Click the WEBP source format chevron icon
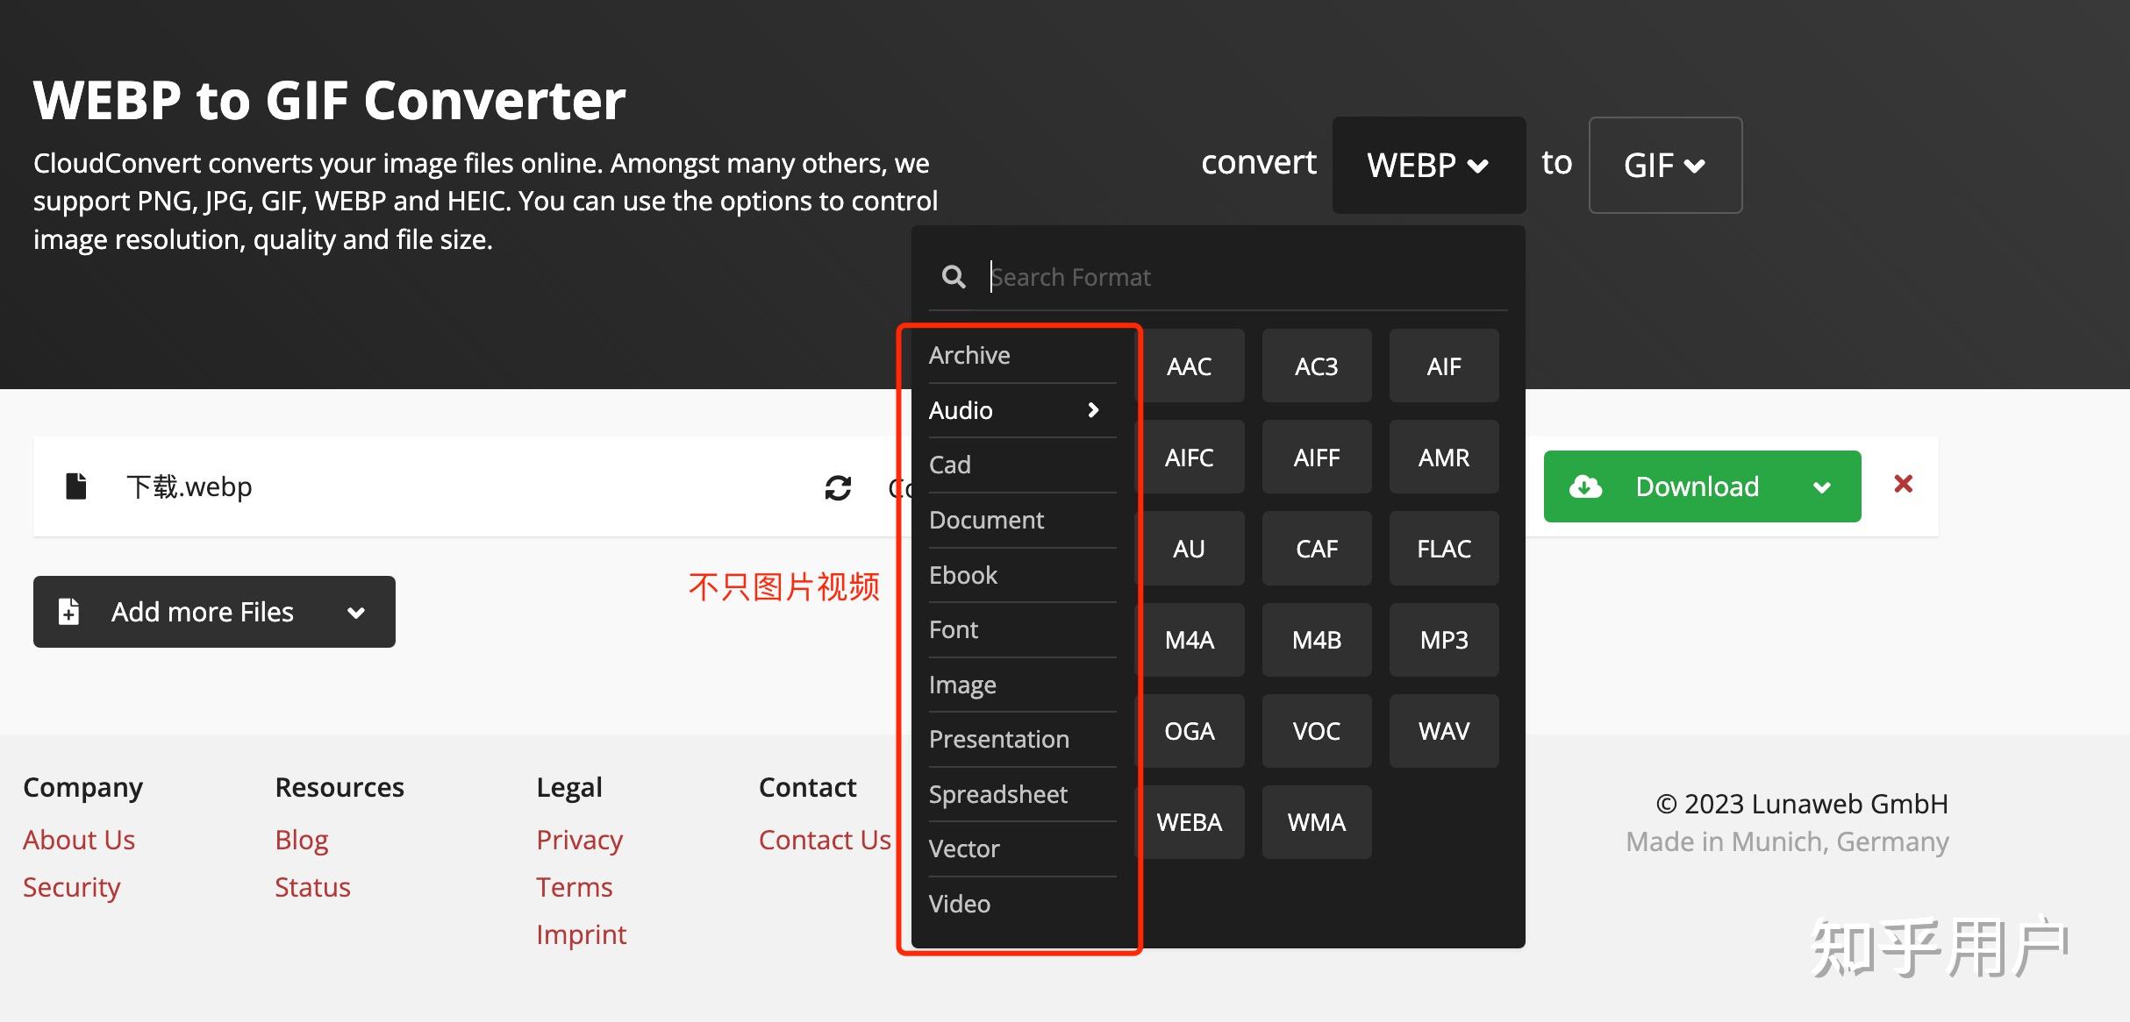The height and width of the screenshot is (1022, 2130). click(x=1479, y=165)
